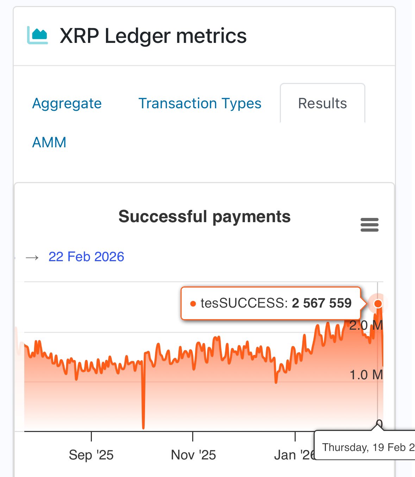The height and width of the screenshot is (477, 415).
Task: Switch to the Aggregate tab
Action: [x=67, y=103]
